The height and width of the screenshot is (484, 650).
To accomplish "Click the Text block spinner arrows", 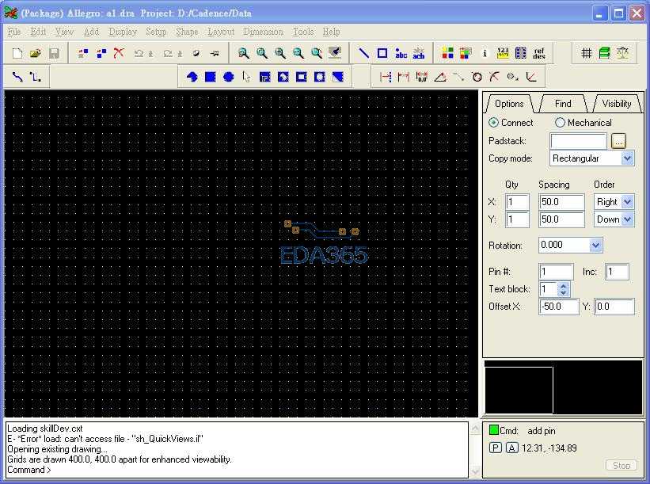I will (563, 289).
